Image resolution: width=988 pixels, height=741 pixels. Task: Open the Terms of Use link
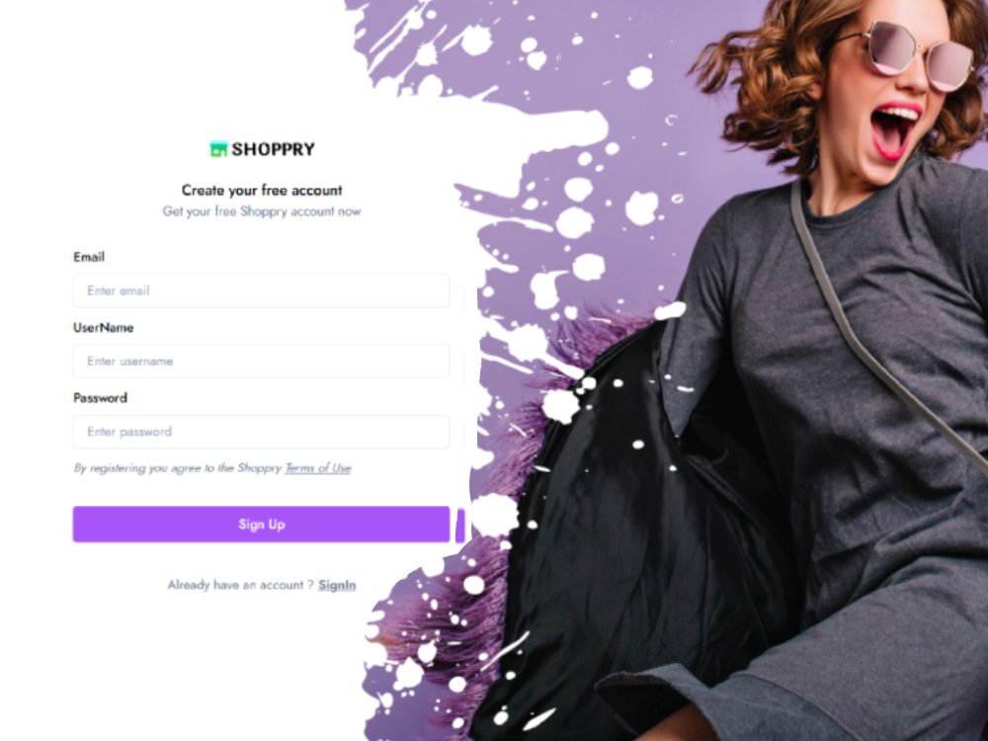[x=318, y=468]
